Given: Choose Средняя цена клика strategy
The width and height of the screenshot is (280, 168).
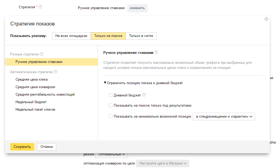Looking at the screenshot, I should 32,80.
